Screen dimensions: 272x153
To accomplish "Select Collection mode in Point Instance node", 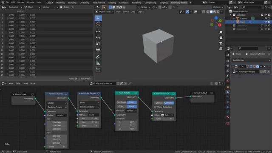I will pyautogui.click(x=169, y=103).
